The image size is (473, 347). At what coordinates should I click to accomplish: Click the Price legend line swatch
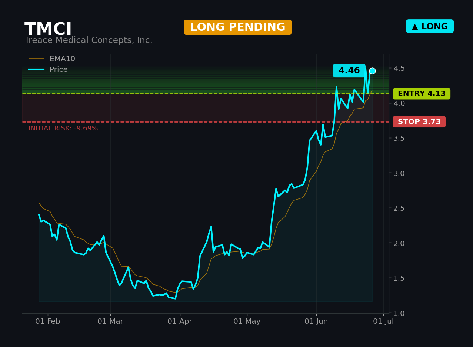[x=36, y=69]
